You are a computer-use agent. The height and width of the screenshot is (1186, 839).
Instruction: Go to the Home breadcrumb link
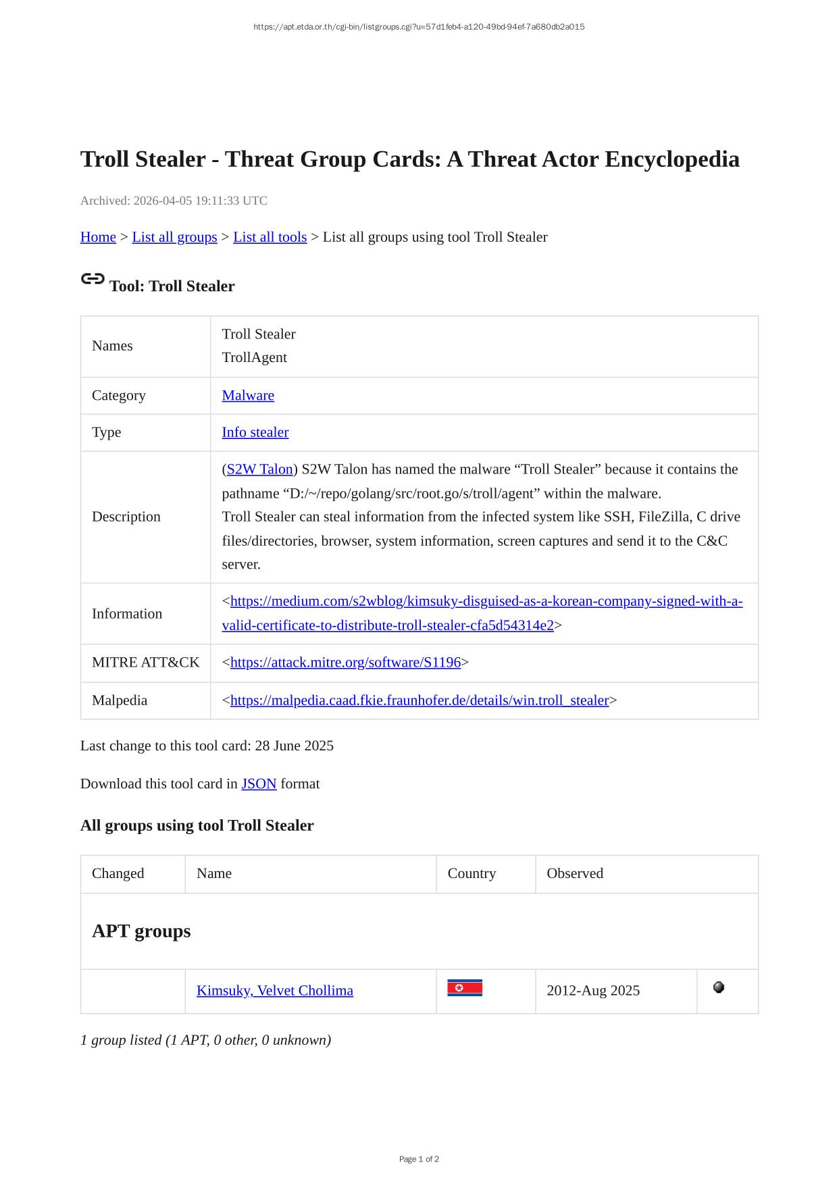pos(98,237)
